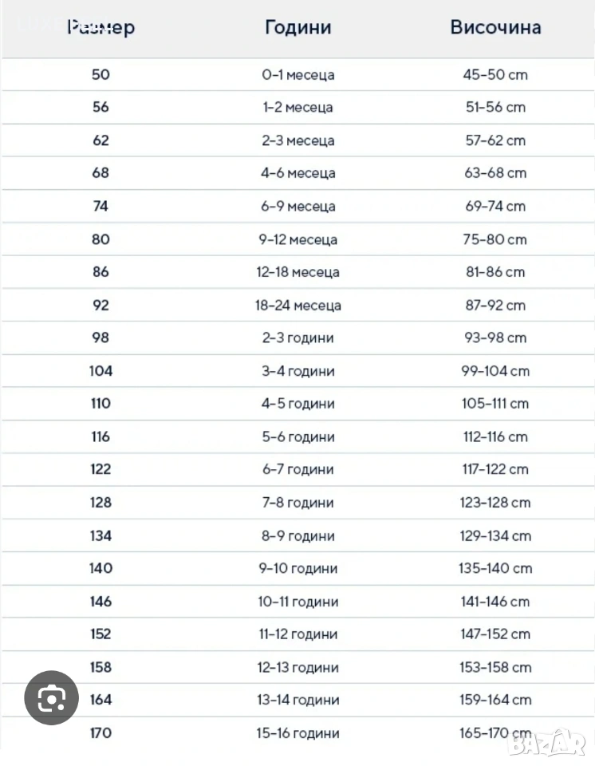Viewport: 595px width, 766px height.
Task: Click the Височина column header
Action: (495, 27)
